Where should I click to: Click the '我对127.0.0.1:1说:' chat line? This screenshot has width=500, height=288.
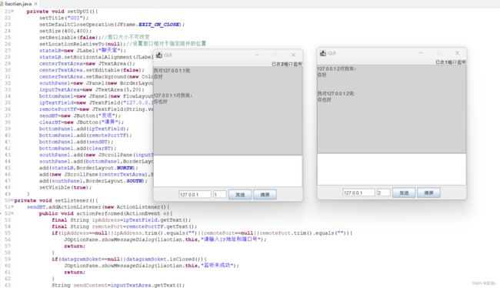172,71
